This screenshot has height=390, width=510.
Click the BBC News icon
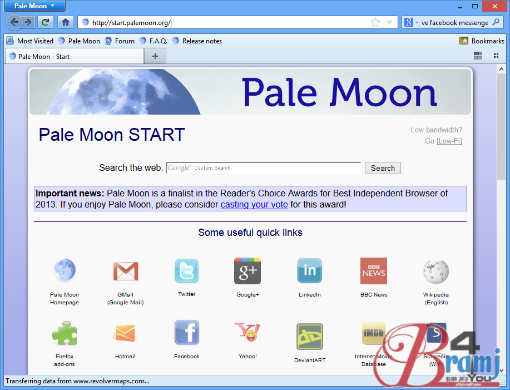pos(373,271)
